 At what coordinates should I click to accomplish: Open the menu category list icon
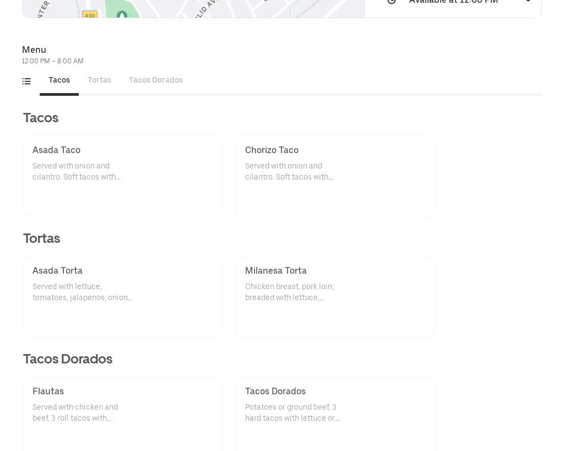pos(26,81)
